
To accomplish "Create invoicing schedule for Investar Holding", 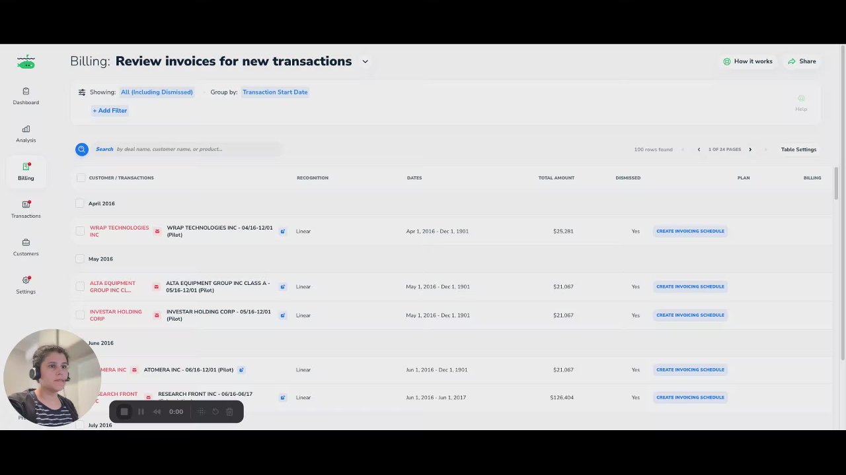I will (690, 315).
